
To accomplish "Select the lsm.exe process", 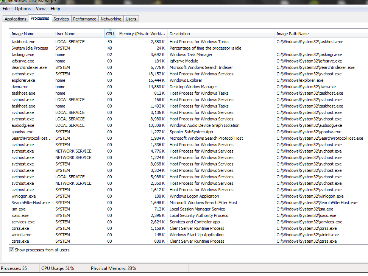I will [189, 209].
